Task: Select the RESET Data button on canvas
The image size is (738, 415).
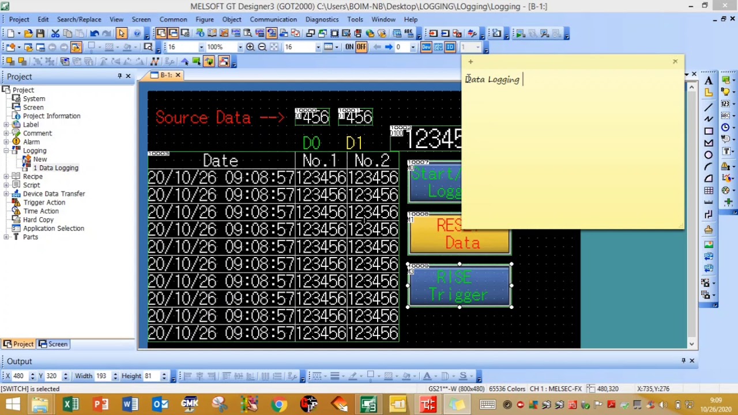Action: click(460, 233)
